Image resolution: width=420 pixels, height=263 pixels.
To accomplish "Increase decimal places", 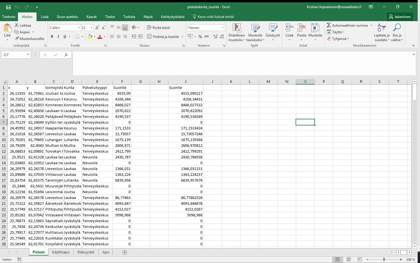I will 215,36.
